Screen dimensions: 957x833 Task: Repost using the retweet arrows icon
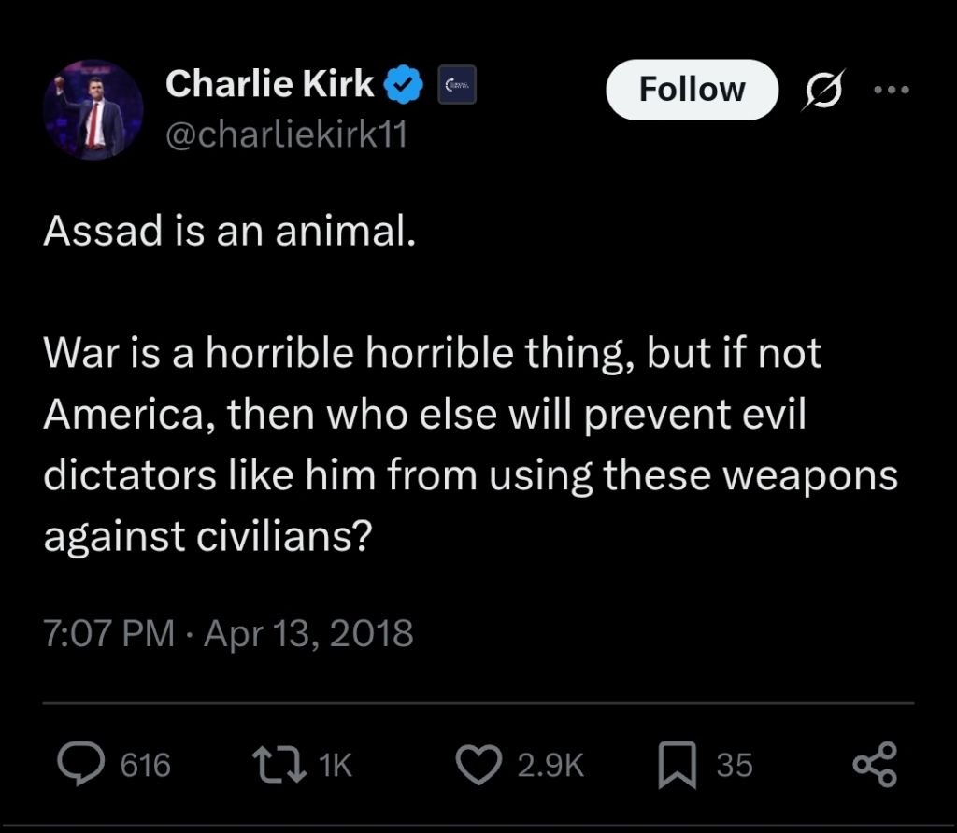(x=279, y=765)
